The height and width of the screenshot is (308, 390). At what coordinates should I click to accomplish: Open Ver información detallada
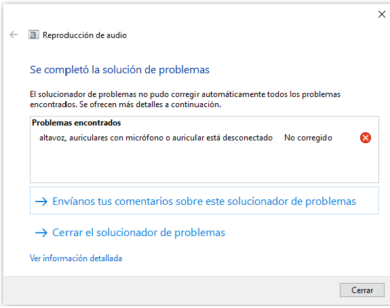tap(76, 258)
